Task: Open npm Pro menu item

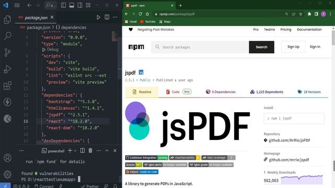Action: (256, 30)
